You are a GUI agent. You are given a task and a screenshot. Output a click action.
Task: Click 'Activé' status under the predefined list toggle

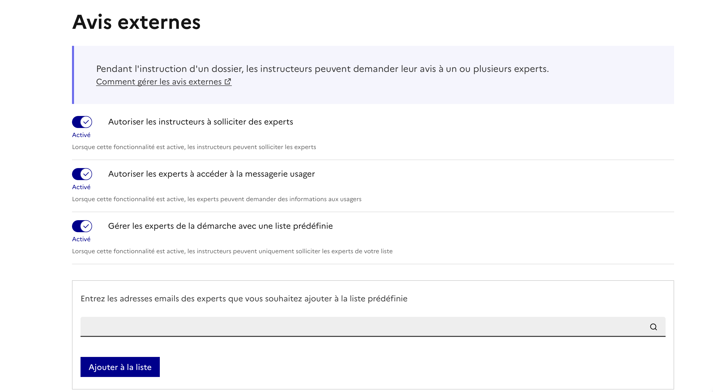(81, 239)
